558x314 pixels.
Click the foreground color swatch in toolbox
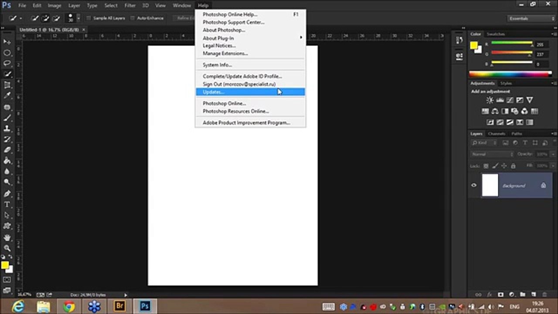5,265
